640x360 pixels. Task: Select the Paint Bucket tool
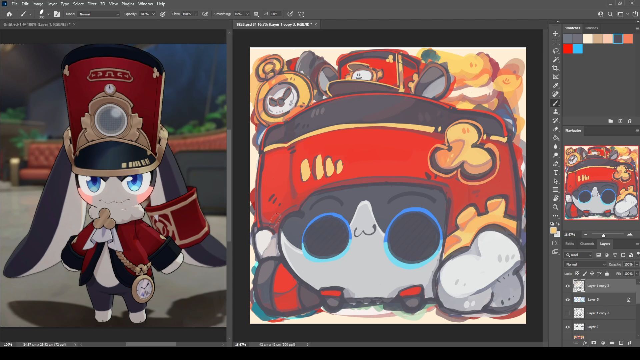coord(555,138)
